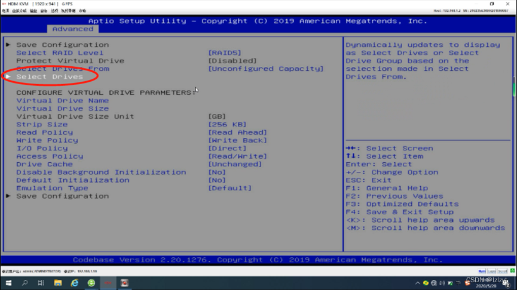Image resolution: width=517 pixels, height=290 pixels.
Task: Click the F3: Optimized Defaults hint
Action: [402, 204]
